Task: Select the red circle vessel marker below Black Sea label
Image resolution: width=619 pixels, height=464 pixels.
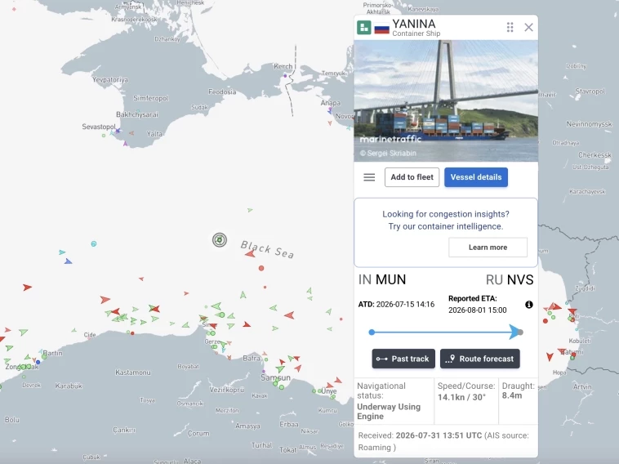Action: [x=261, y=268]
